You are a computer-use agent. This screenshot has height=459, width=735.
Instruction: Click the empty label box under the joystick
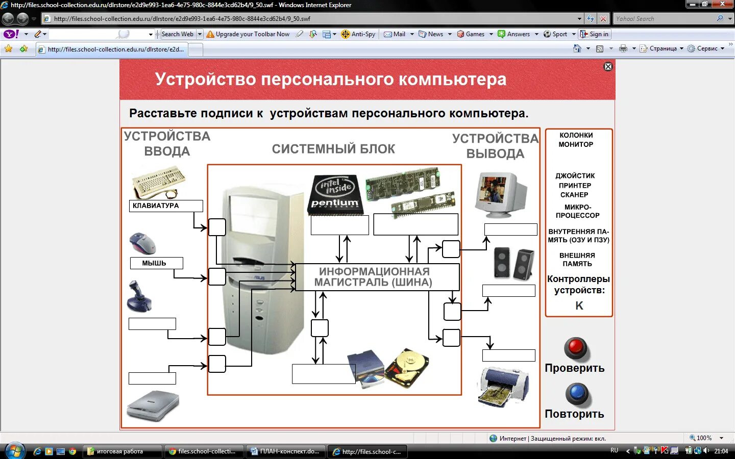[x=153, y=324]
